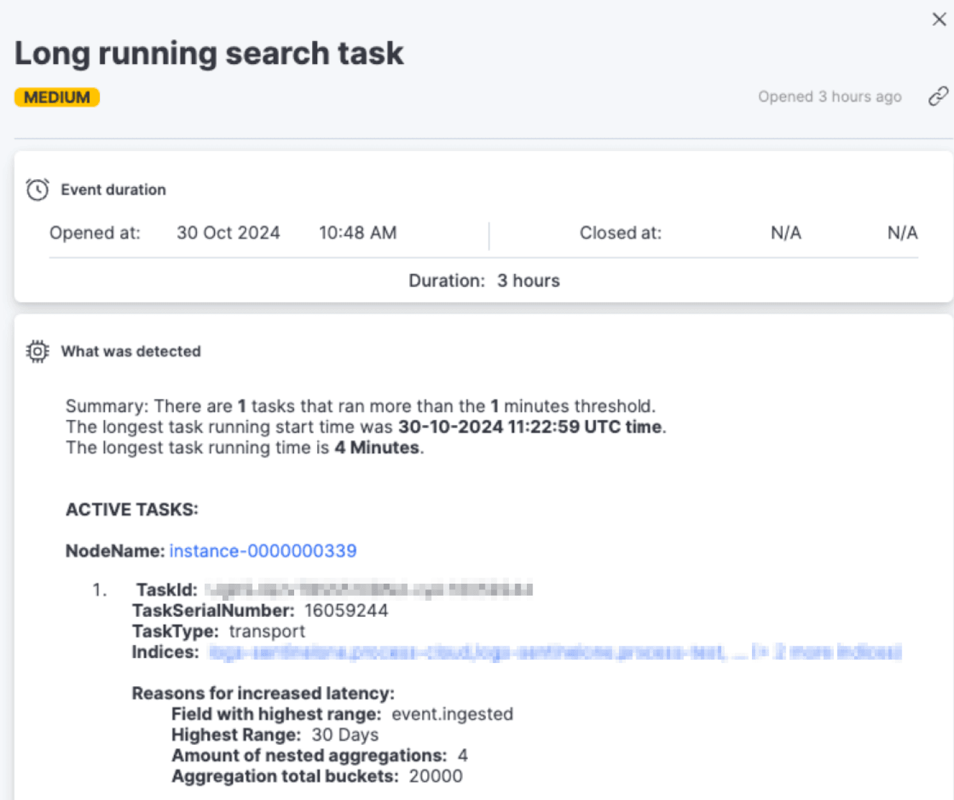The height and width of the screenshot is (800, 954).
Task: Click the TaskSerialNumber 16059244 value
Action: (x=346, y=611)
